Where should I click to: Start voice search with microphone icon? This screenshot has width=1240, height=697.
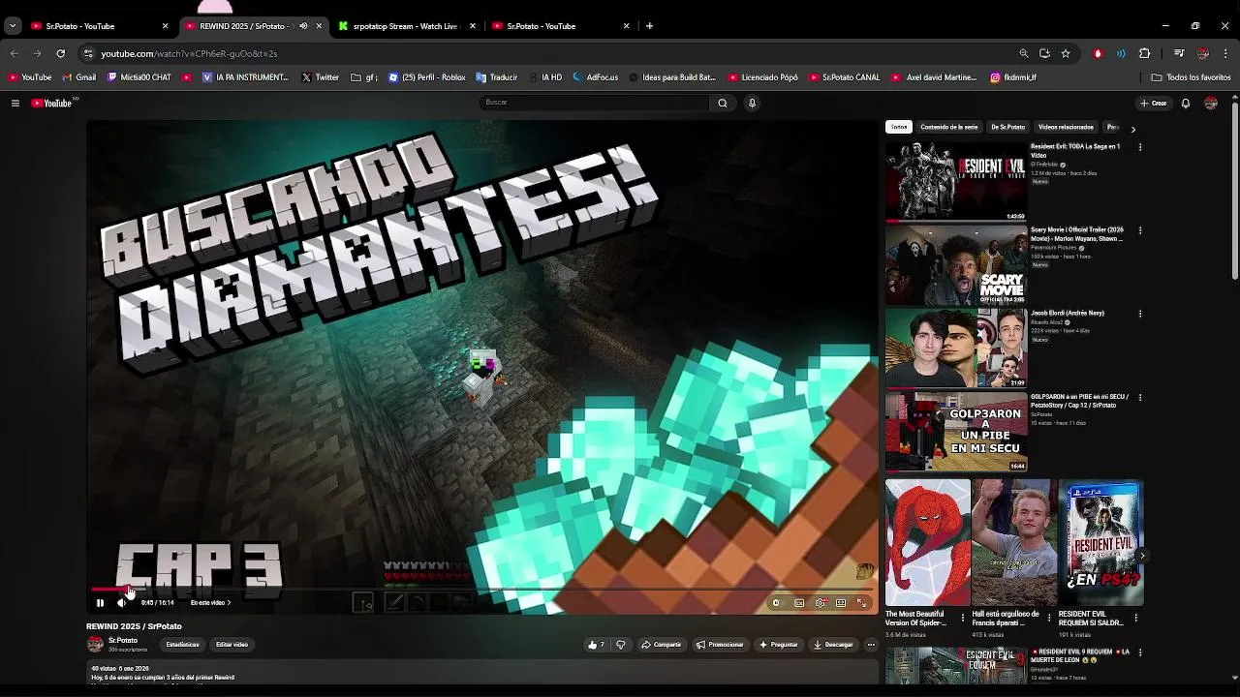752,103
